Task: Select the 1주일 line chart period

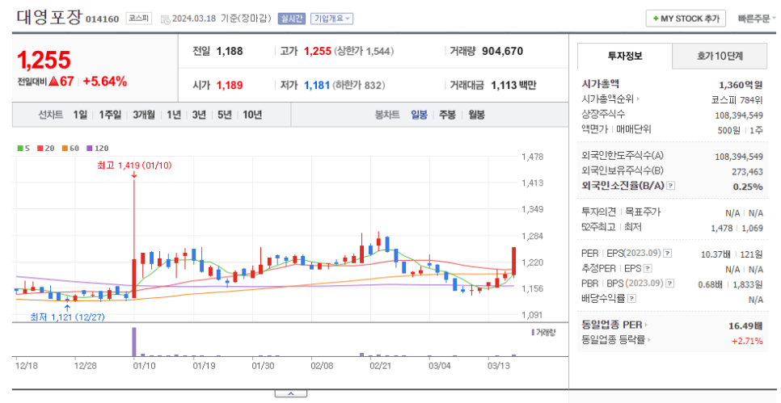Action: 110,115
